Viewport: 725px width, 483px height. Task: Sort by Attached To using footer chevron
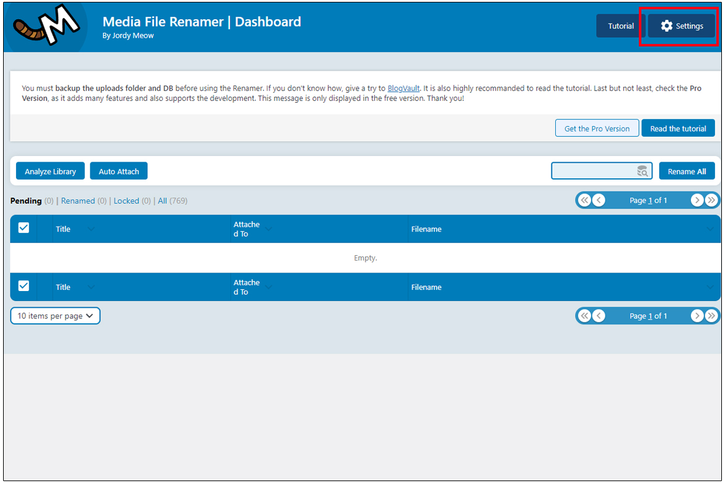click(268, 287)
